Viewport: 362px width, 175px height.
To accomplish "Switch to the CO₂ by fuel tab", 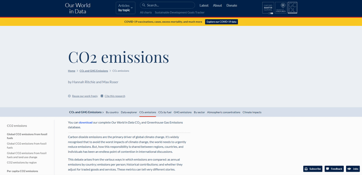I will (x=165, y=112).
